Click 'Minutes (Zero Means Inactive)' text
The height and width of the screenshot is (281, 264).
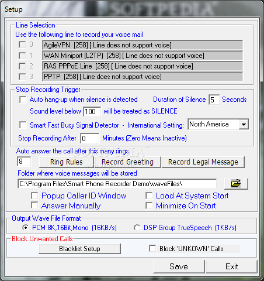[x=144, y=138]
